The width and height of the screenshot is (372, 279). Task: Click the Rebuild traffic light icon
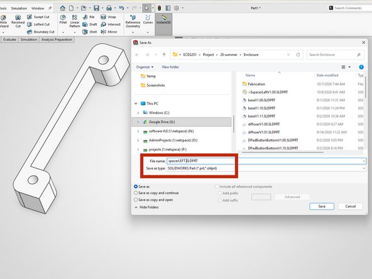pos(160,8)
